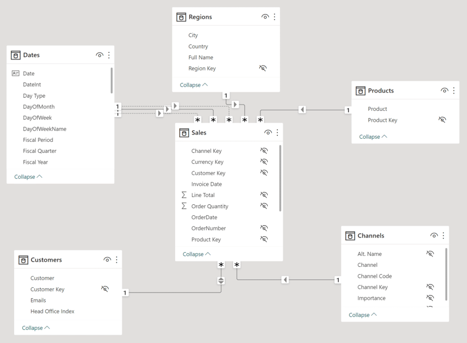Click the Channels table icon in header
This screenshot has height=343, width=467.
[x=350, y=236]
